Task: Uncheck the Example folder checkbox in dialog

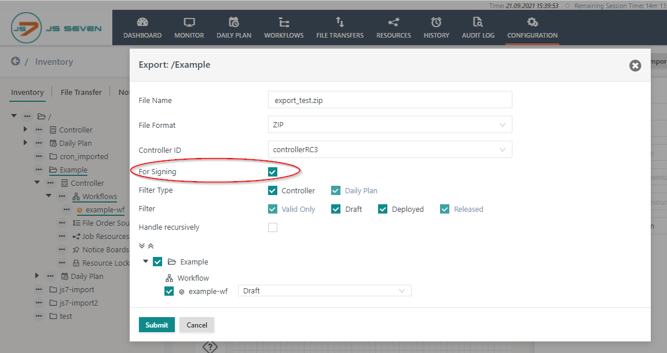Action: 157,262
